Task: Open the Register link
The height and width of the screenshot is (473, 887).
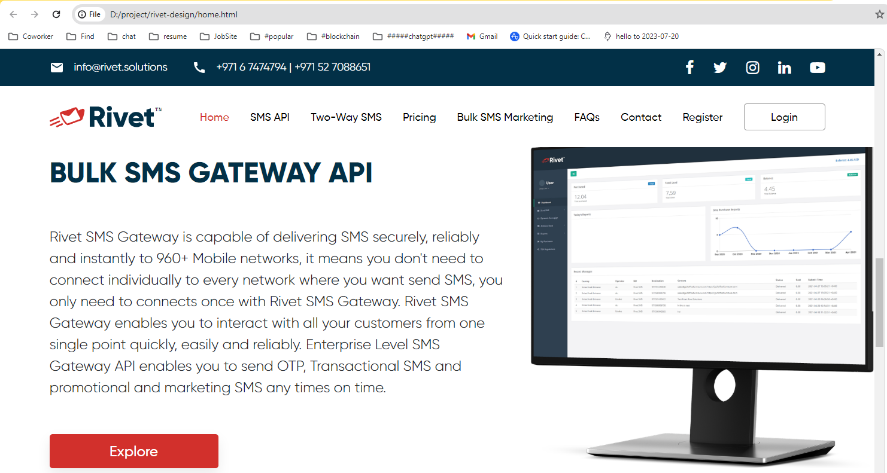Action: pyautogui.click(x=702, y=117)
